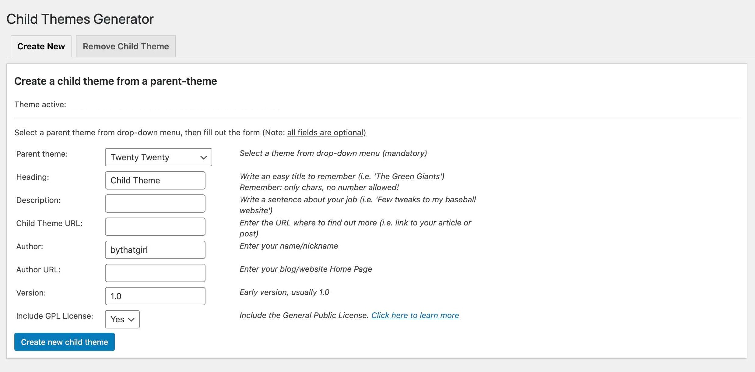Follow the Click here to learn more link
Viewport: 755px width, 372px height.
point(415,315)
